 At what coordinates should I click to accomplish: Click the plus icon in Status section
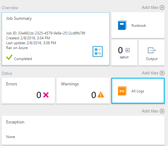(162, 73)
